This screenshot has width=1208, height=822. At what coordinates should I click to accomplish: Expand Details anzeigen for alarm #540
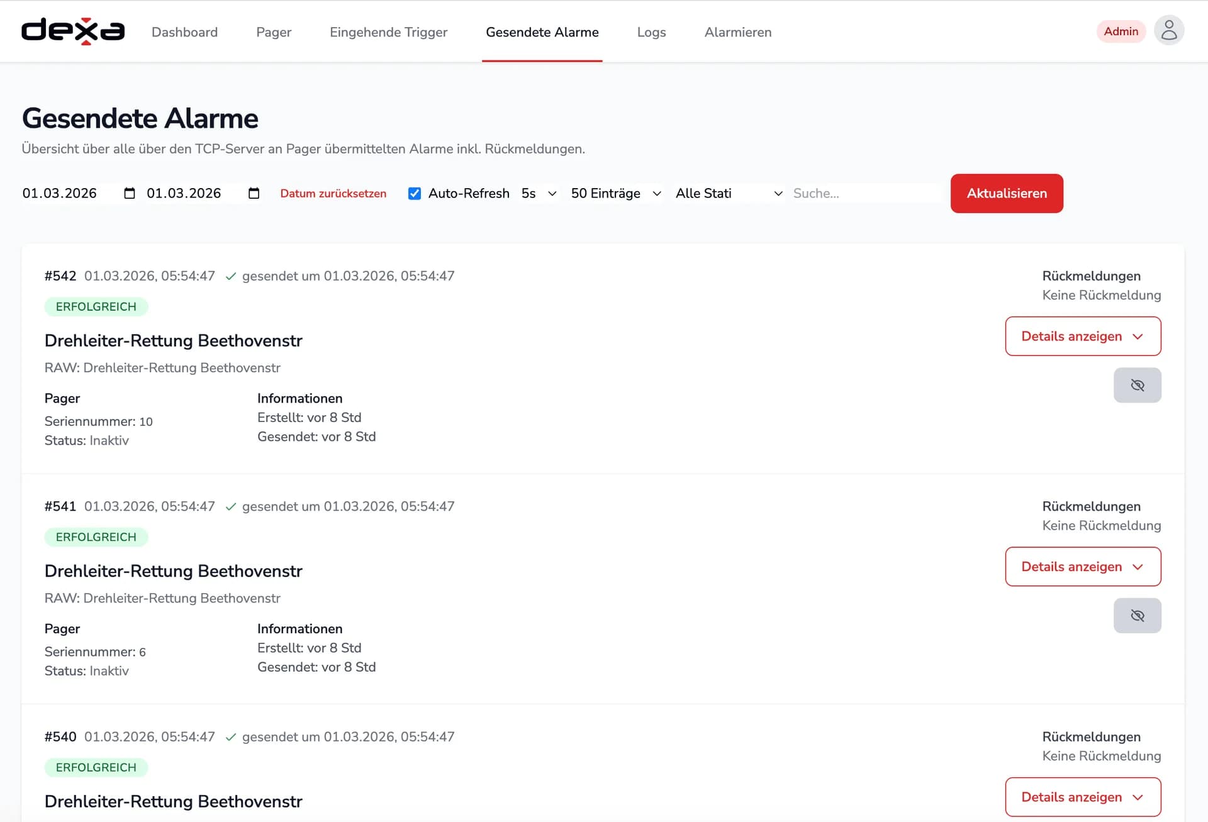(1082, 797)
